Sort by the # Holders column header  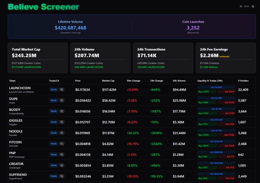coord(243,81)
